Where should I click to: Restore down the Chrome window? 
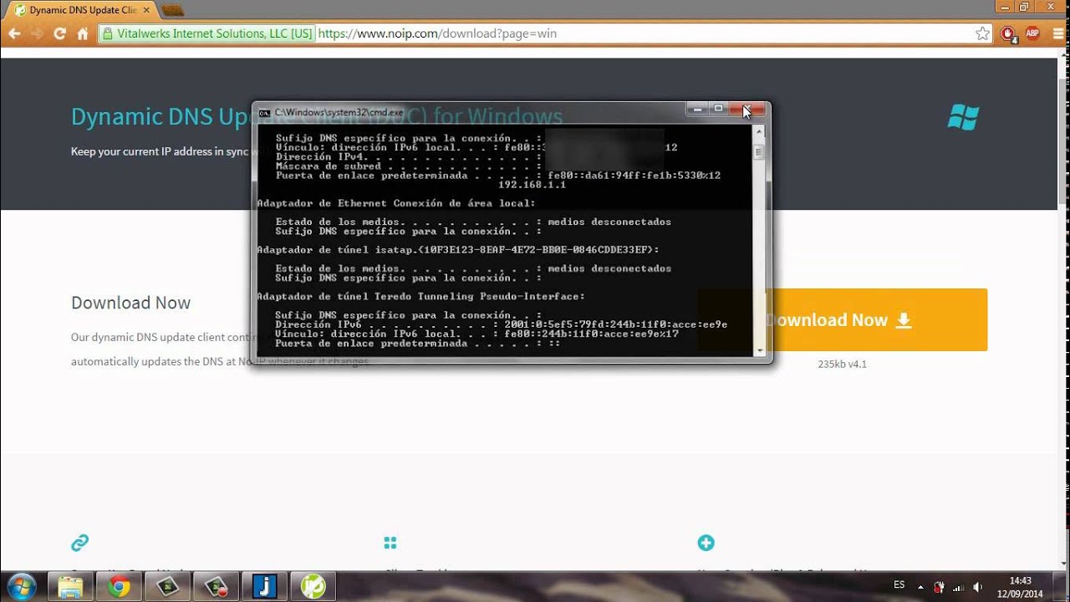point(1023,7)
